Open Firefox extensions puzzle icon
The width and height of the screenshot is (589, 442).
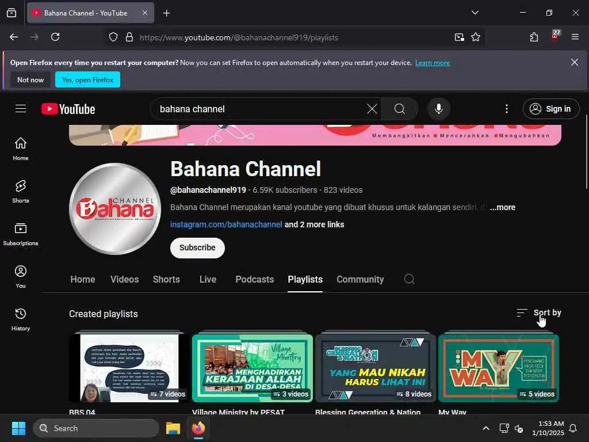(x=534, y=37)
